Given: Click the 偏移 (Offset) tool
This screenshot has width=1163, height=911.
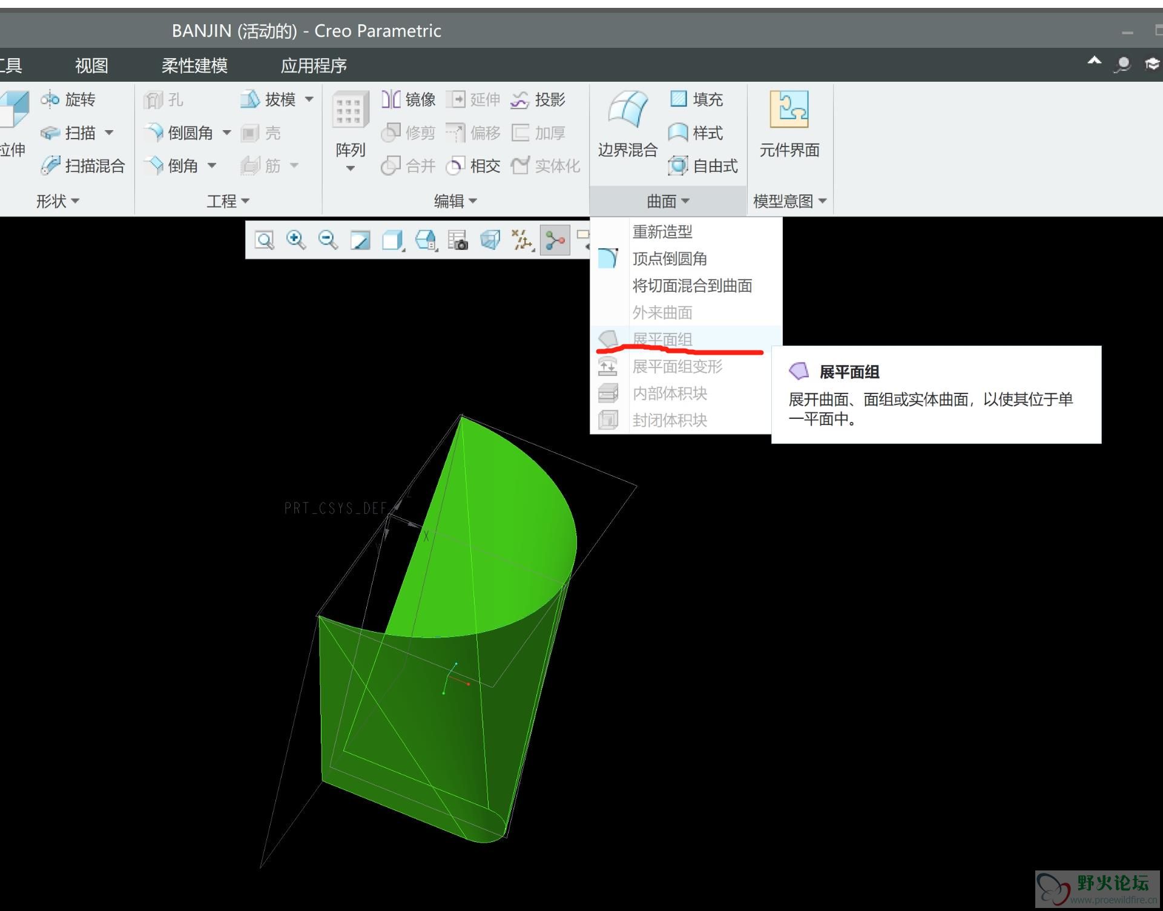Looking at the screenshot, I should pyautogui.click(x=473, y=133).
